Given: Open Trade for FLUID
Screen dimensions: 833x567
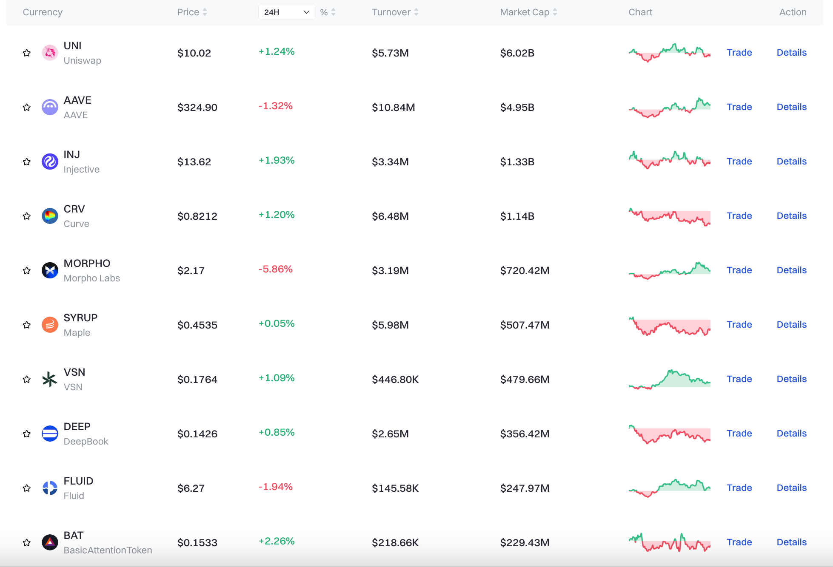Looking at the screenshot, I should click(739, 488).
